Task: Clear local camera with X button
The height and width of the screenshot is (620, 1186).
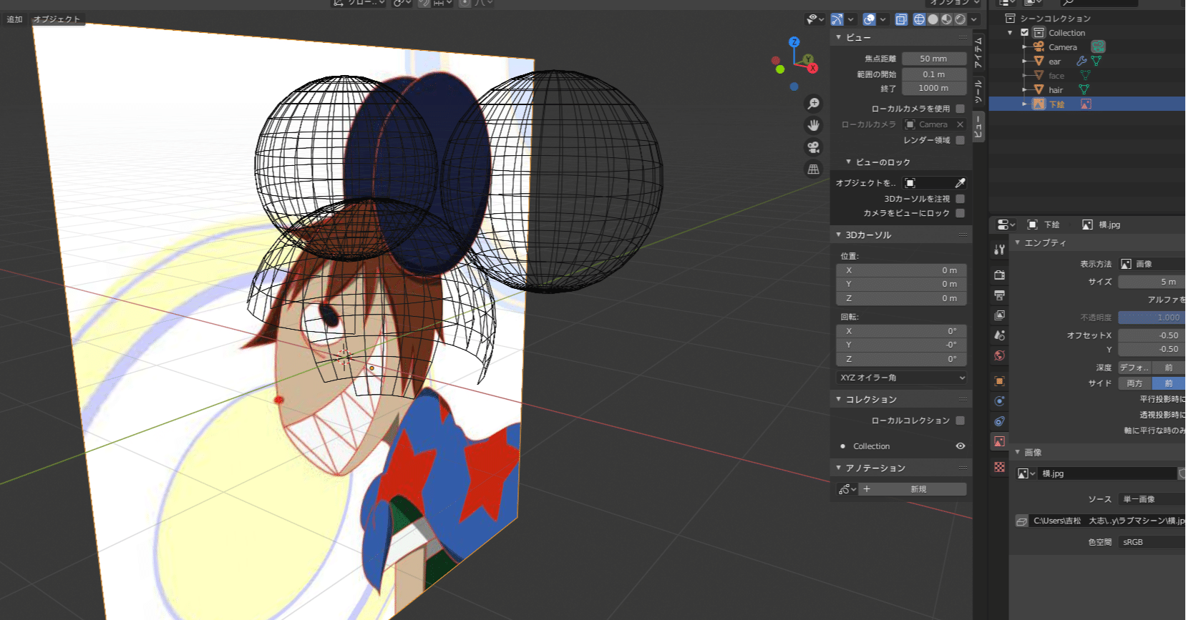Action: point(960,124)
